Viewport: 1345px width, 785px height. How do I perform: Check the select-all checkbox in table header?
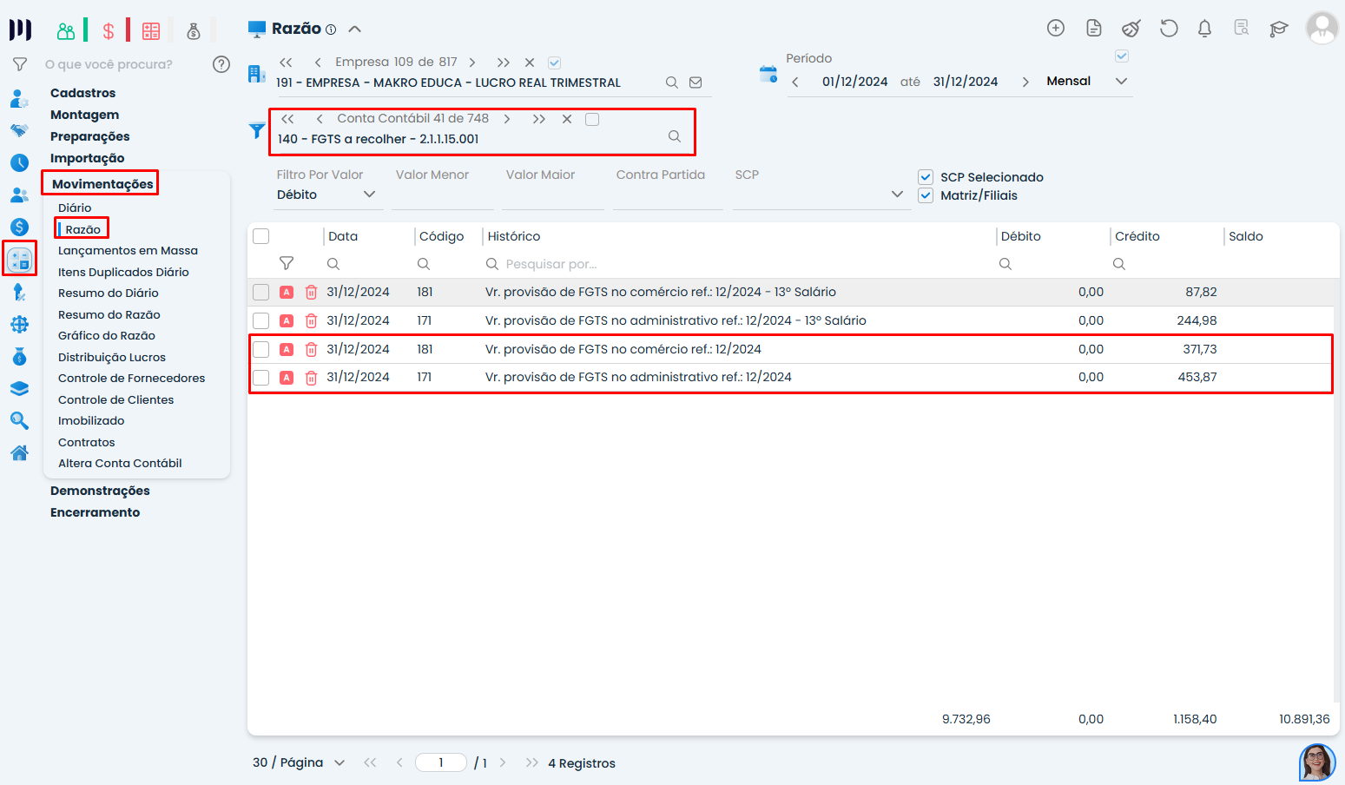coord(261,236)
